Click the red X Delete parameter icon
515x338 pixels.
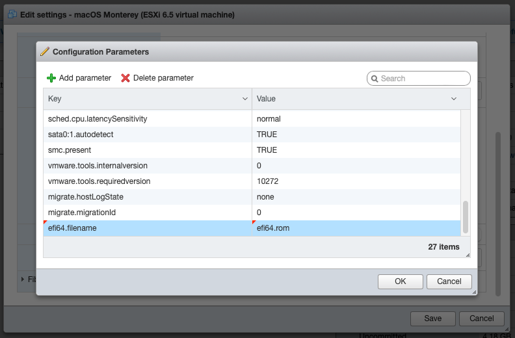coord(125,78)
